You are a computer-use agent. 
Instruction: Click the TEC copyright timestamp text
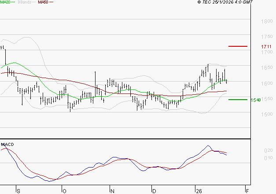225,2
